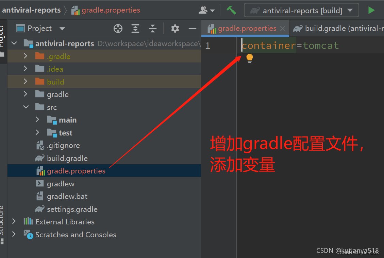Open the user account dropdown icon
The height and width of the screenshot is (258, 384).
pyautogui.click(x=206, y=10)
